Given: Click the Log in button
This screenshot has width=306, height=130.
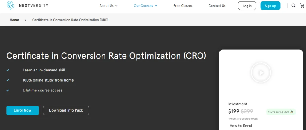Looking at the screenshot, I should (247, 6).
